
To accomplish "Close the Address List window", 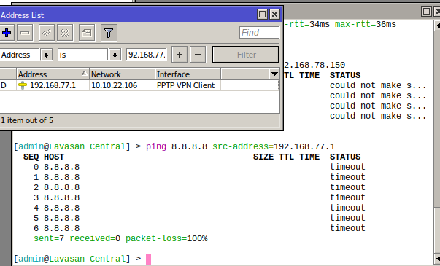I will [x=274, y=15].
